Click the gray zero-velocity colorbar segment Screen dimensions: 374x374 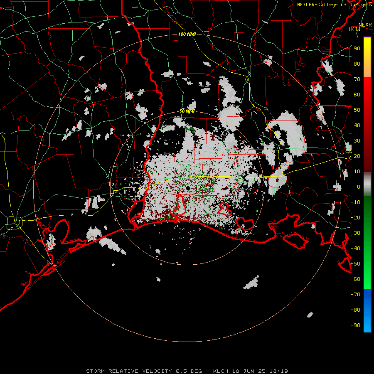367,184
